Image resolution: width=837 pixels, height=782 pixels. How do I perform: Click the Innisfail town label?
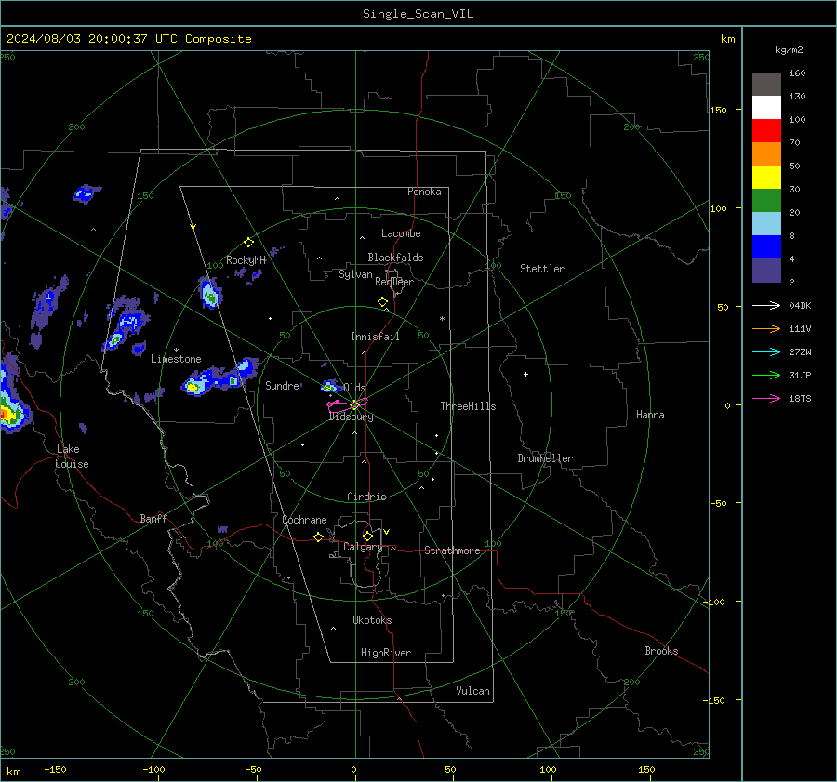point(375,337)
